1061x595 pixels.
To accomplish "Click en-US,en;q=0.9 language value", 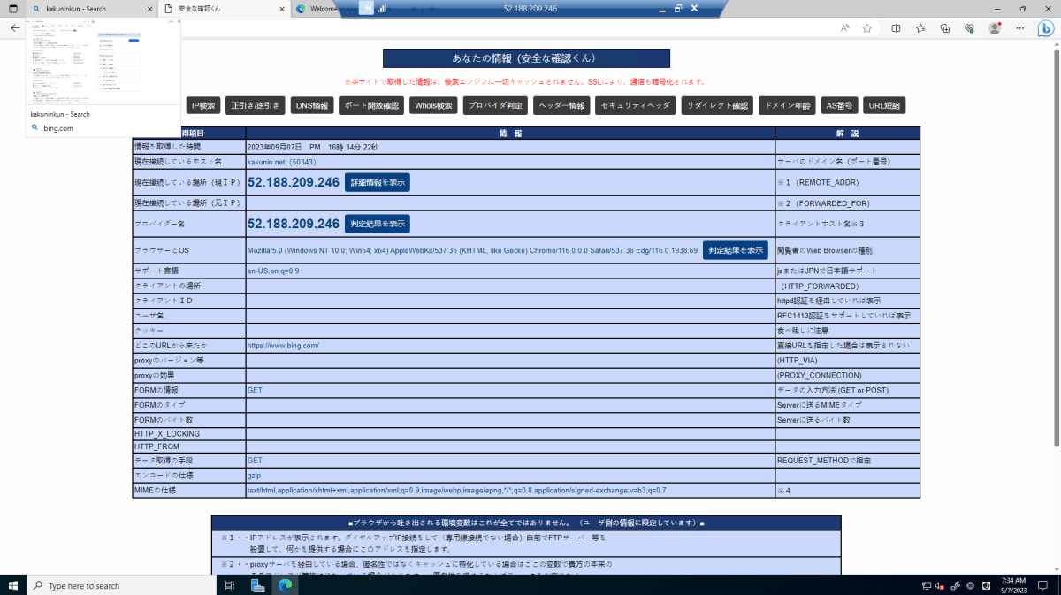I will [x=273, y=271].
